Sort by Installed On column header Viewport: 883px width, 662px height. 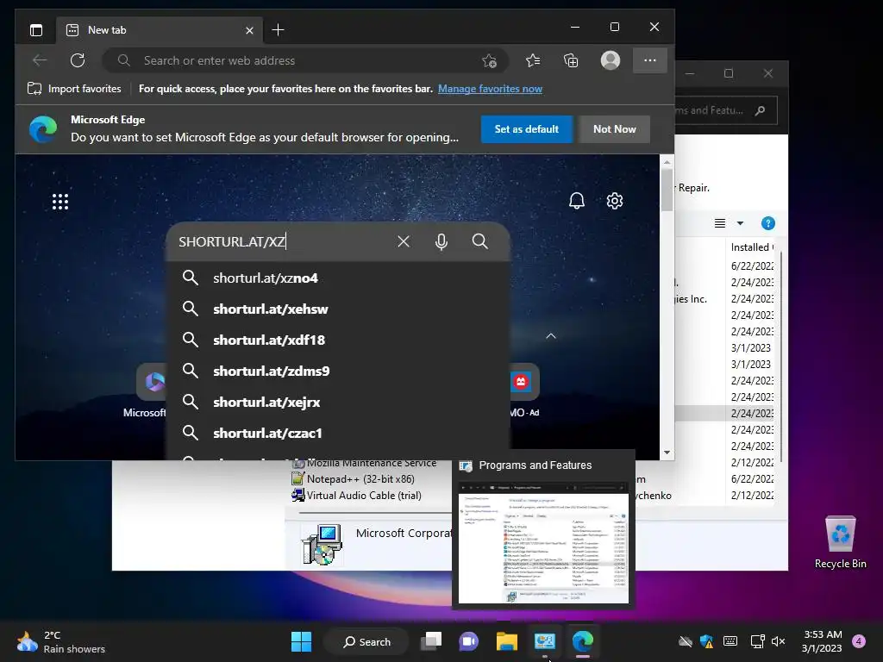pos(752,247)
